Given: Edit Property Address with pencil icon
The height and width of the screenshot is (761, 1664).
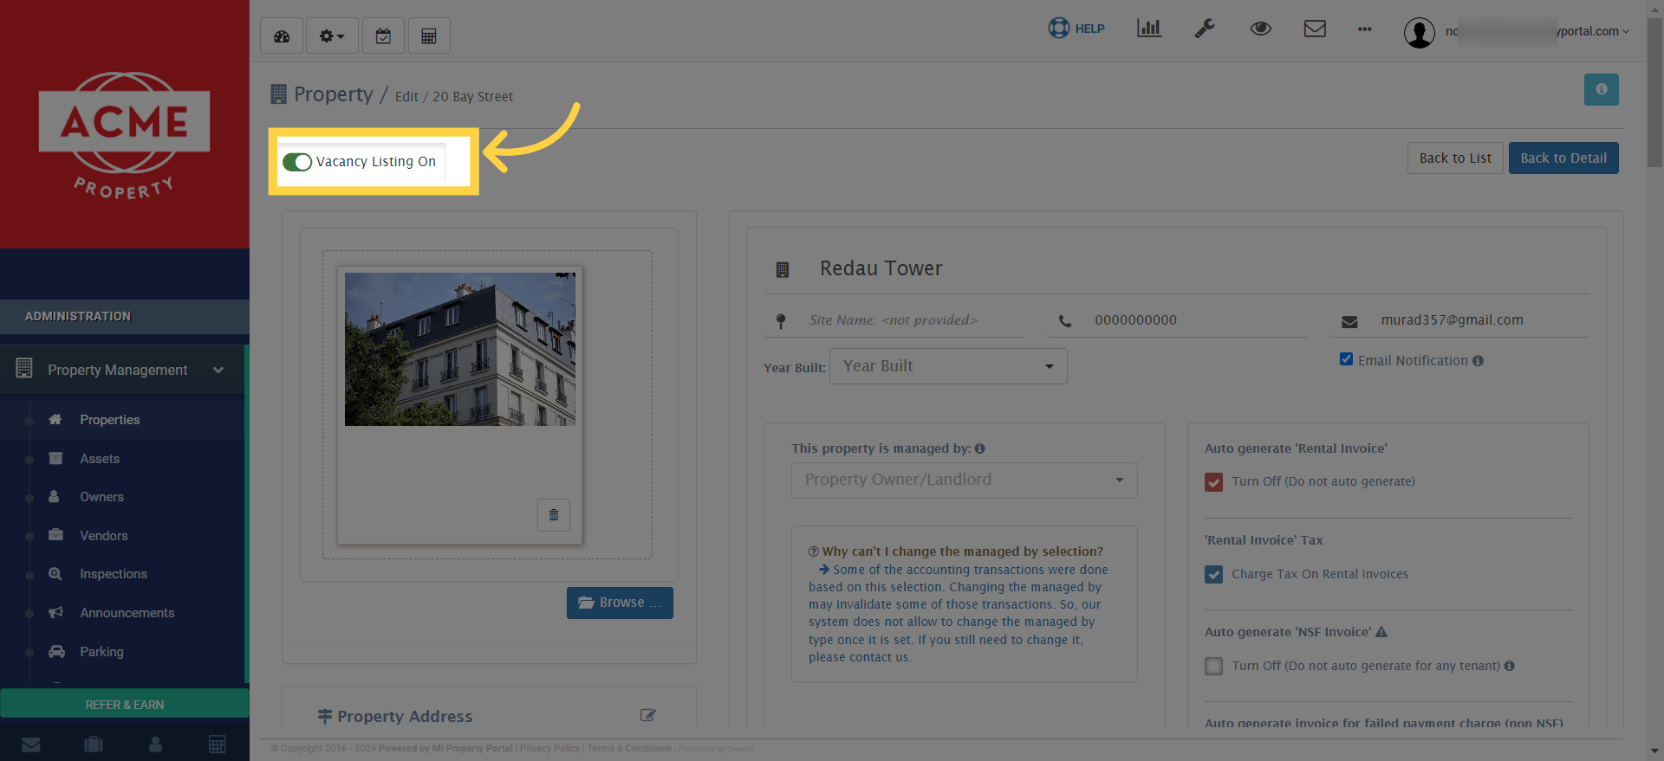Looking at the screenshot, I should (648, 715).
